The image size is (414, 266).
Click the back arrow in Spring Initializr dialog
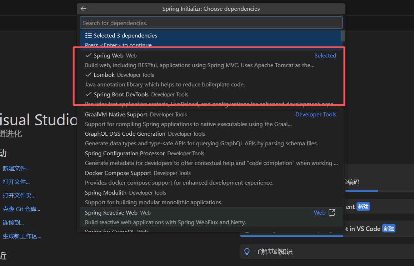[83, 9]
